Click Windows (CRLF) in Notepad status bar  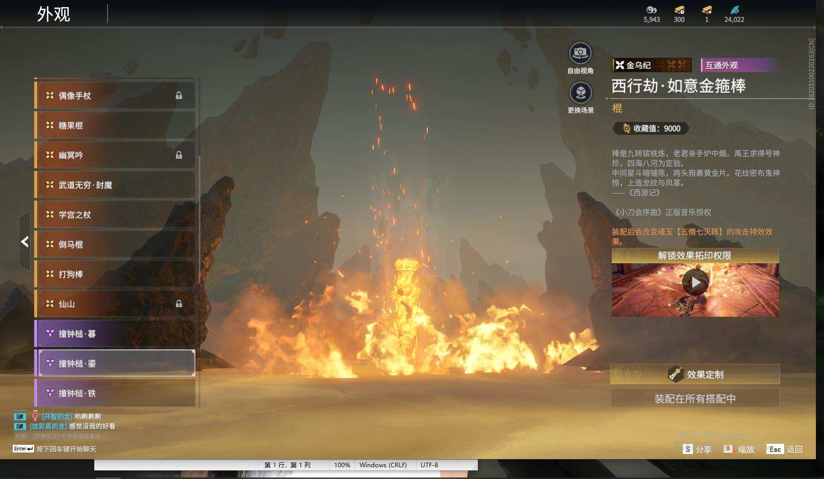[383, 465]
